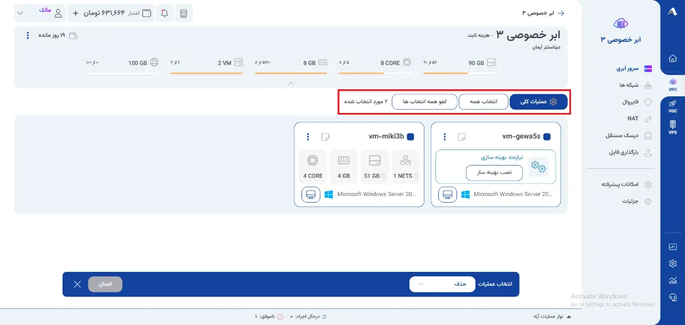Image resolution: width=685 pixels, height=325 pixels.
Task: Expand the مالک user account menu
Action: [20, 13]
